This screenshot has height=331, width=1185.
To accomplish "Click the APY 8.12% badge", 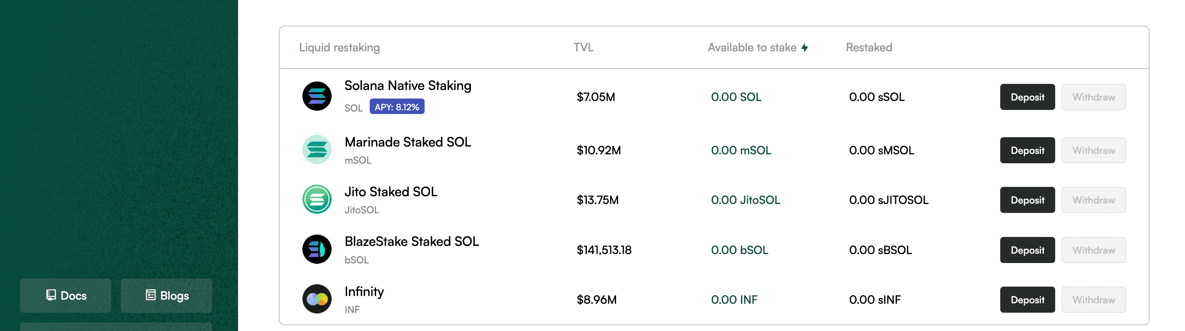I will pos(396,107).
